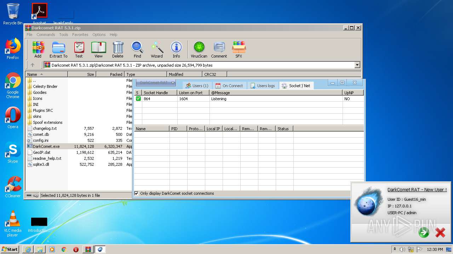The width and height of the screenshot is (453, 254).
Task: Click Extract To toolbar icon
Action: 58,50
